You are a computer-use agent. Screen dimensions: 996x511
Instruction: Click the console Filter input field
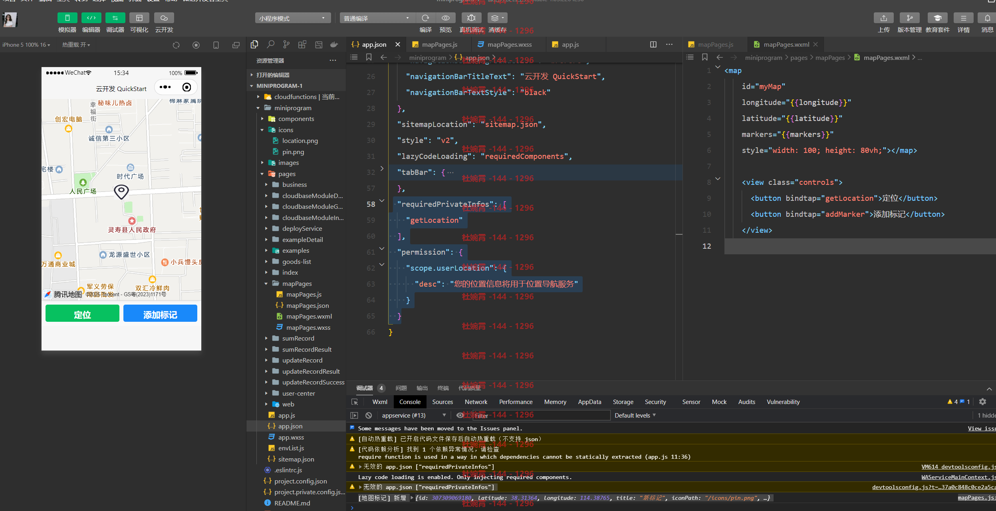coord(541,415)
